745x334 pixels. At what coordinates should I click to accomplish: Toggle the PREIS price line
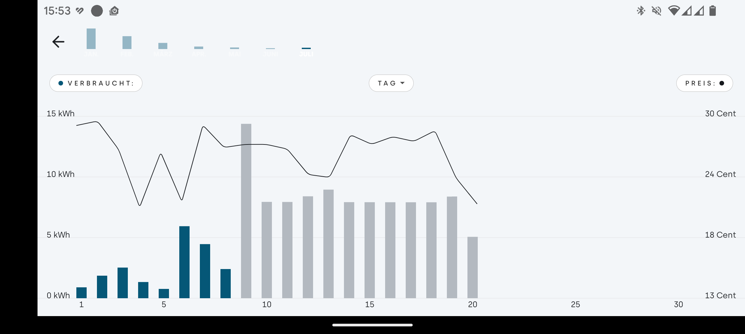[704, 83]
